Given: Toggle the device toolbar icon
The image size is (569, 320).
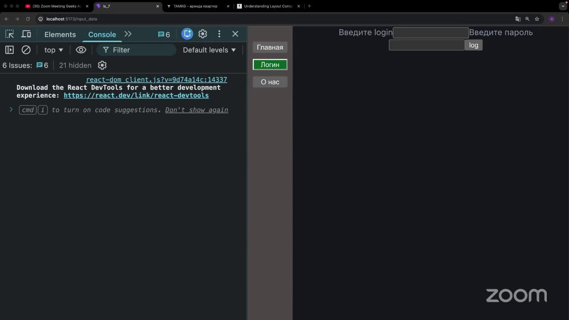Looking at the screenshot, I should click(x=26, y=34).
